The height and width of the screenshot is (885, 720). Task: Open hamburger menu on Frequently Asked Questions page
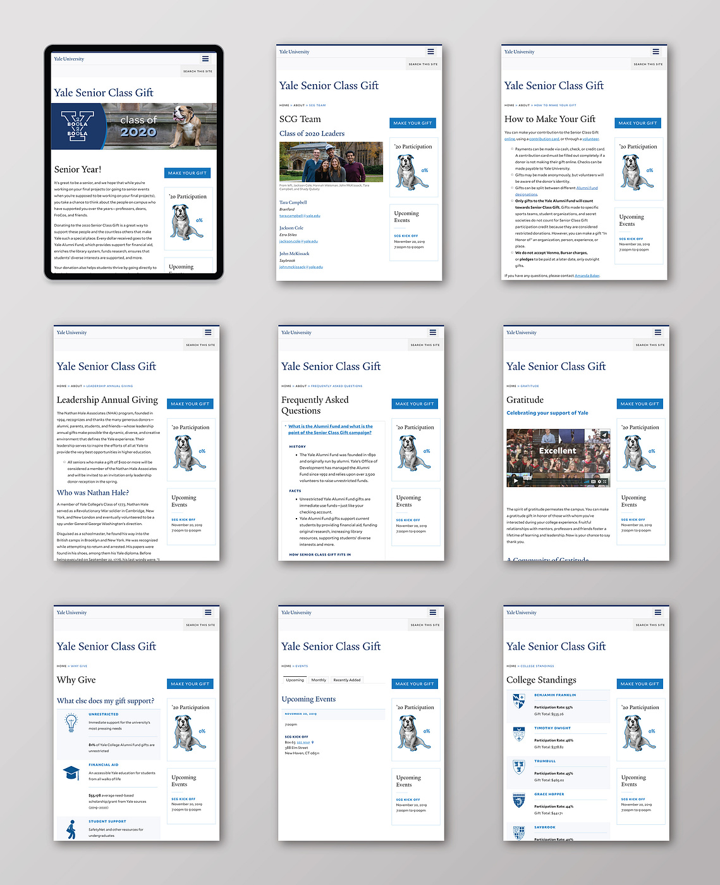[432, 332]
